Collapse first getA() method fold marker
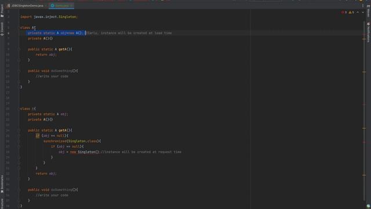Viewport: 371px width, 209px height. (19, 49)
